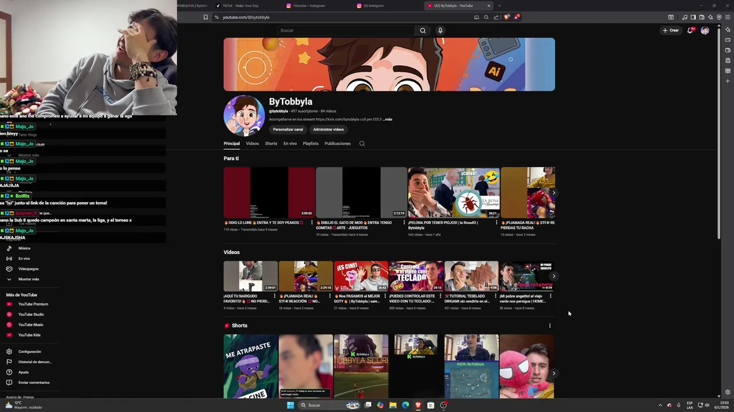Open Brave VPN shield icon
Screen dimensions: 734x412
(719, 17)
